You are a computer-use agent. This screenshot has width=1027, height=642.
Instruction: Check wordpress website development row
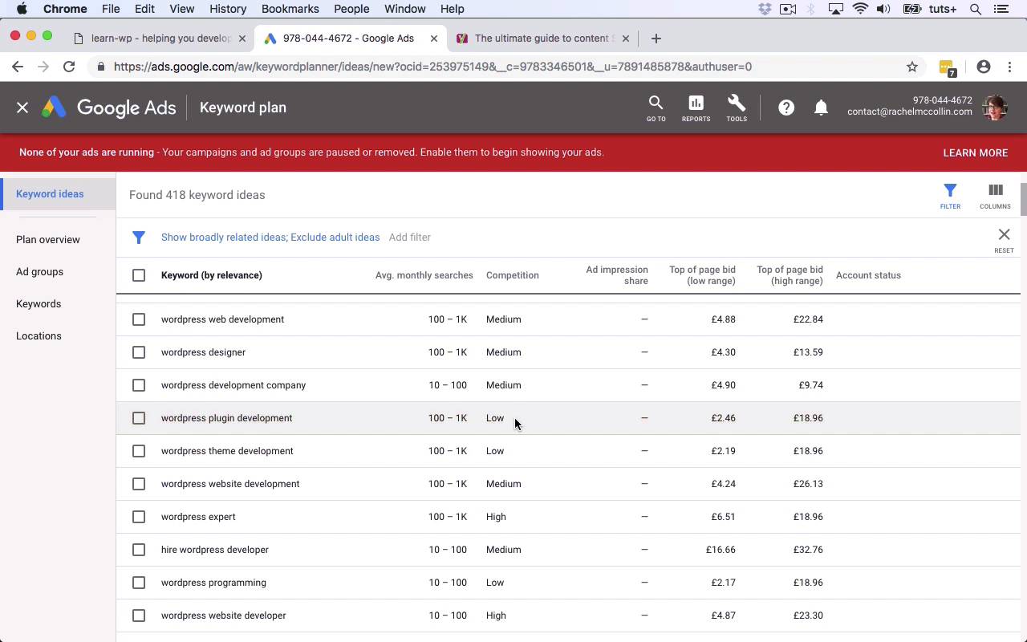pos(139,484)
